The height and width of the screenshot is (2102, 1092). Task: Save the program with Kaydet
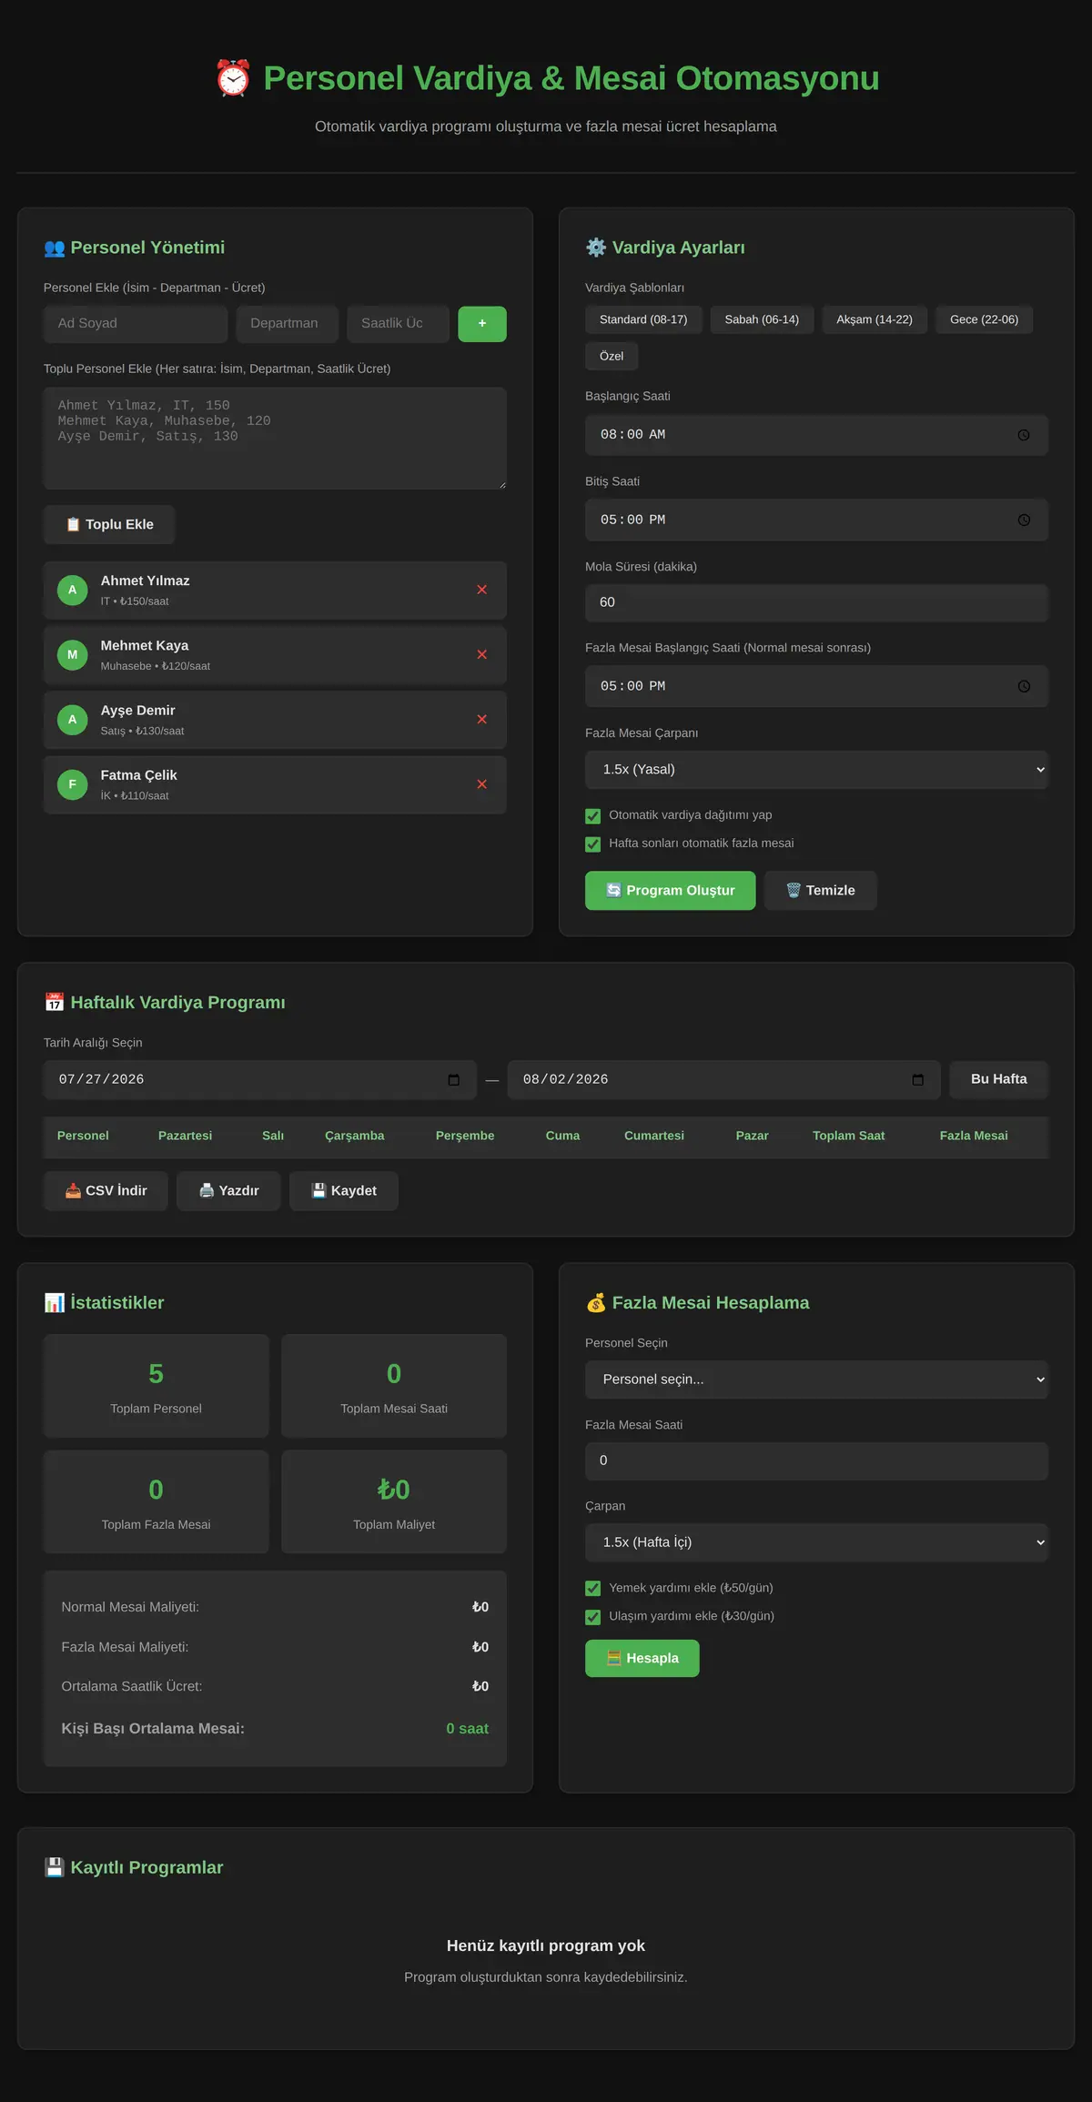coord(344,1191)
